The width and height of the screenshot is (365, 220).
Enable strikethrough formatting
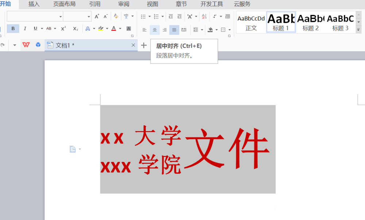[x=49, y=28]
